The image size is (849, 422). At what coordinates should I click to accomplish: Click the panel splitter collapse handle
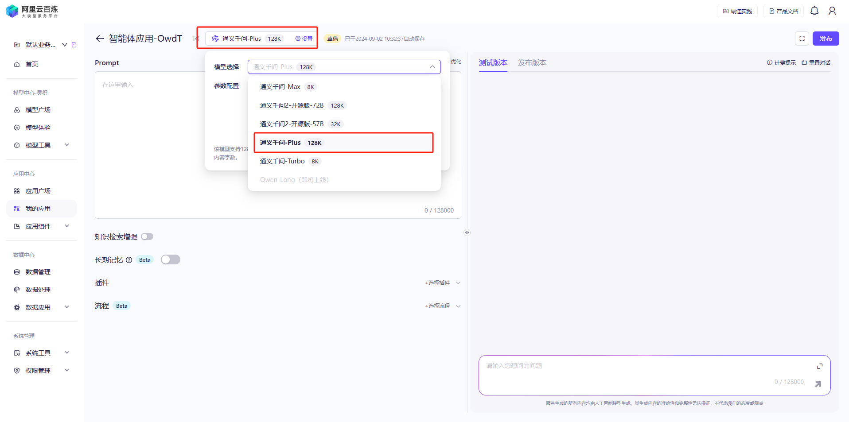click(x=467, y=232)
